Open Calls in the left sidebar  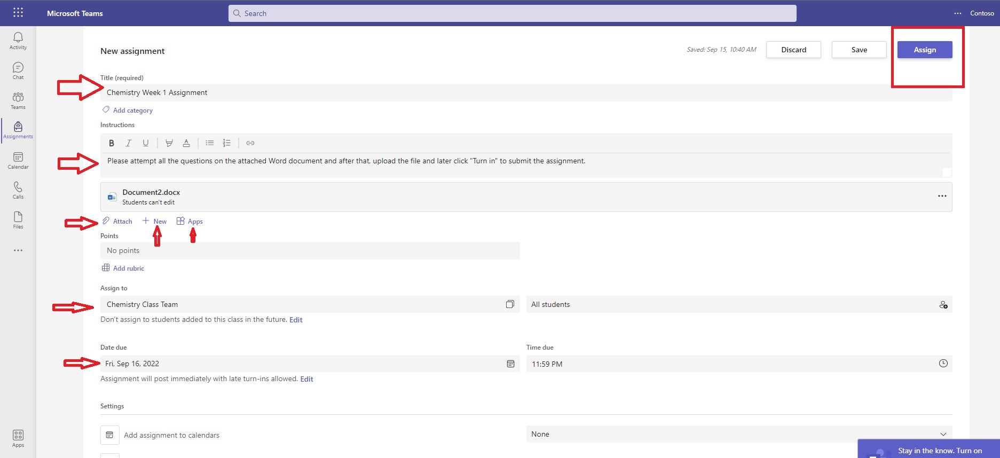coord(18,190)
